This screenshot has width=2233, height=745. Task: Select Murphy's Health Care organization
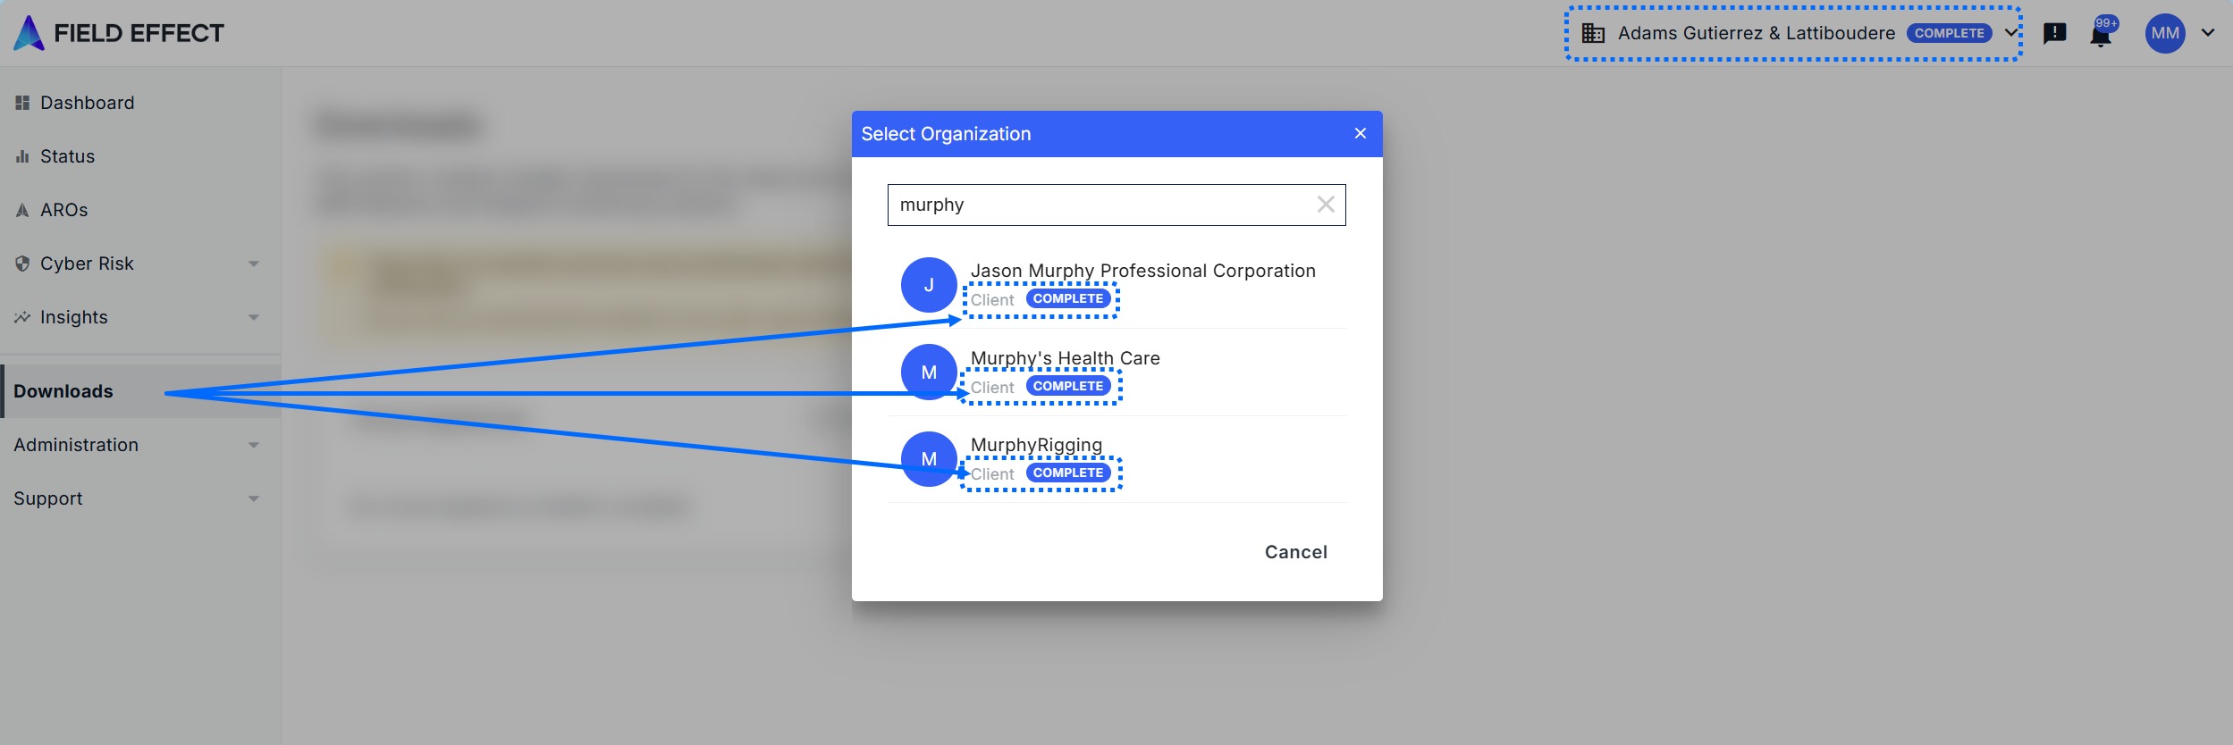1117,372
